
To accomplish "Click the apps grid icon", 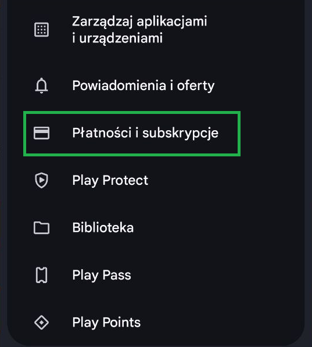I will pyautogui.click(x=41, y=30).
